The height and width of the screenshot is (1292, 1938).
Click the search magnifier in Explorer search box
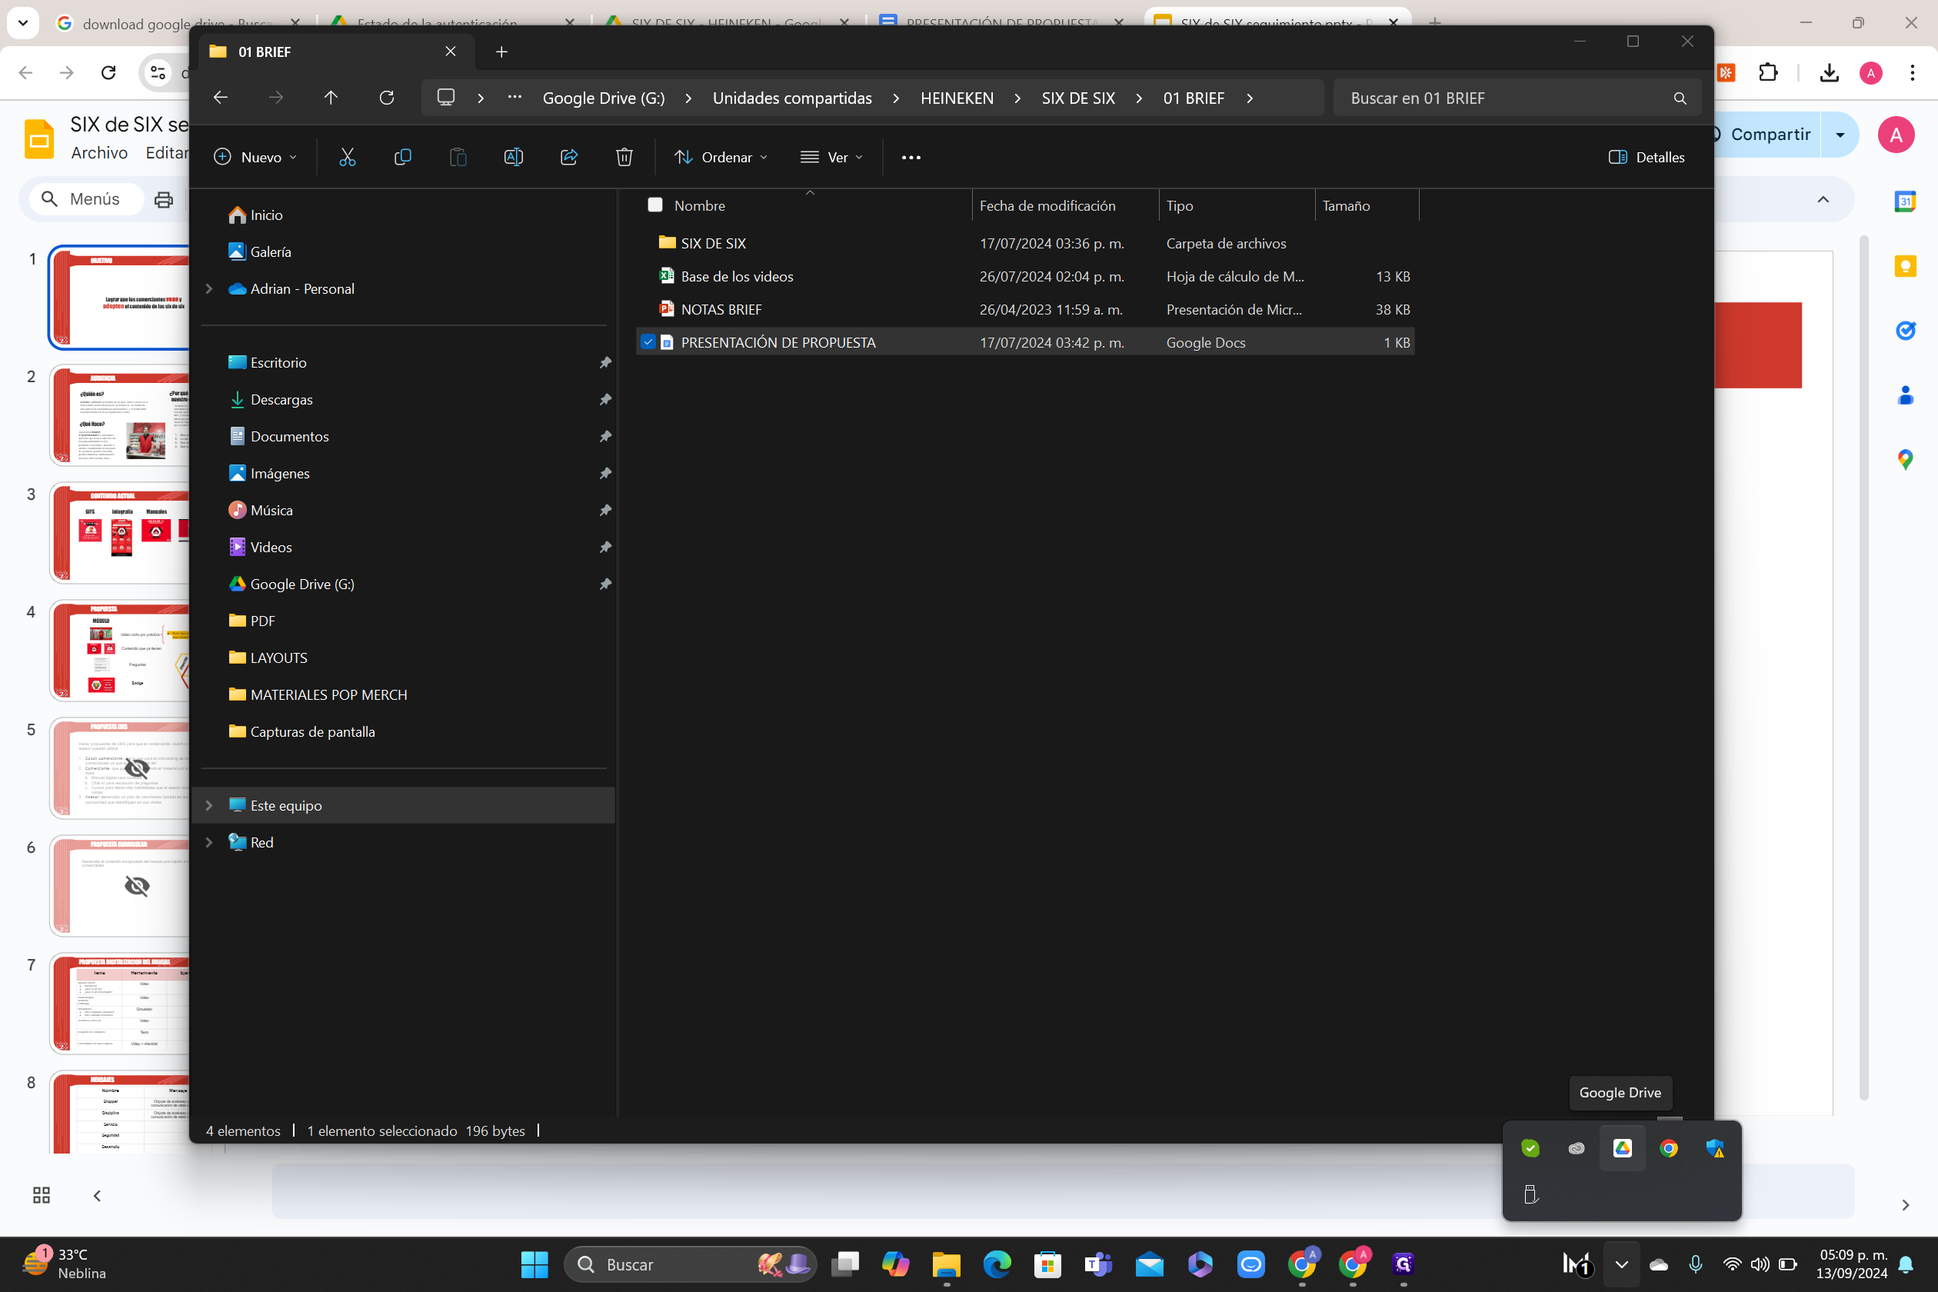[1680, 98]
